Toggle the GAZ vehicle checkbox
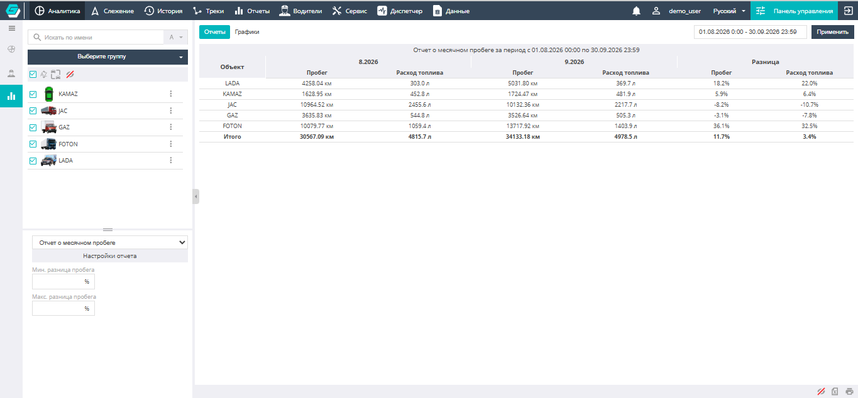Screen dimensions: 858x398 [33, 127]
